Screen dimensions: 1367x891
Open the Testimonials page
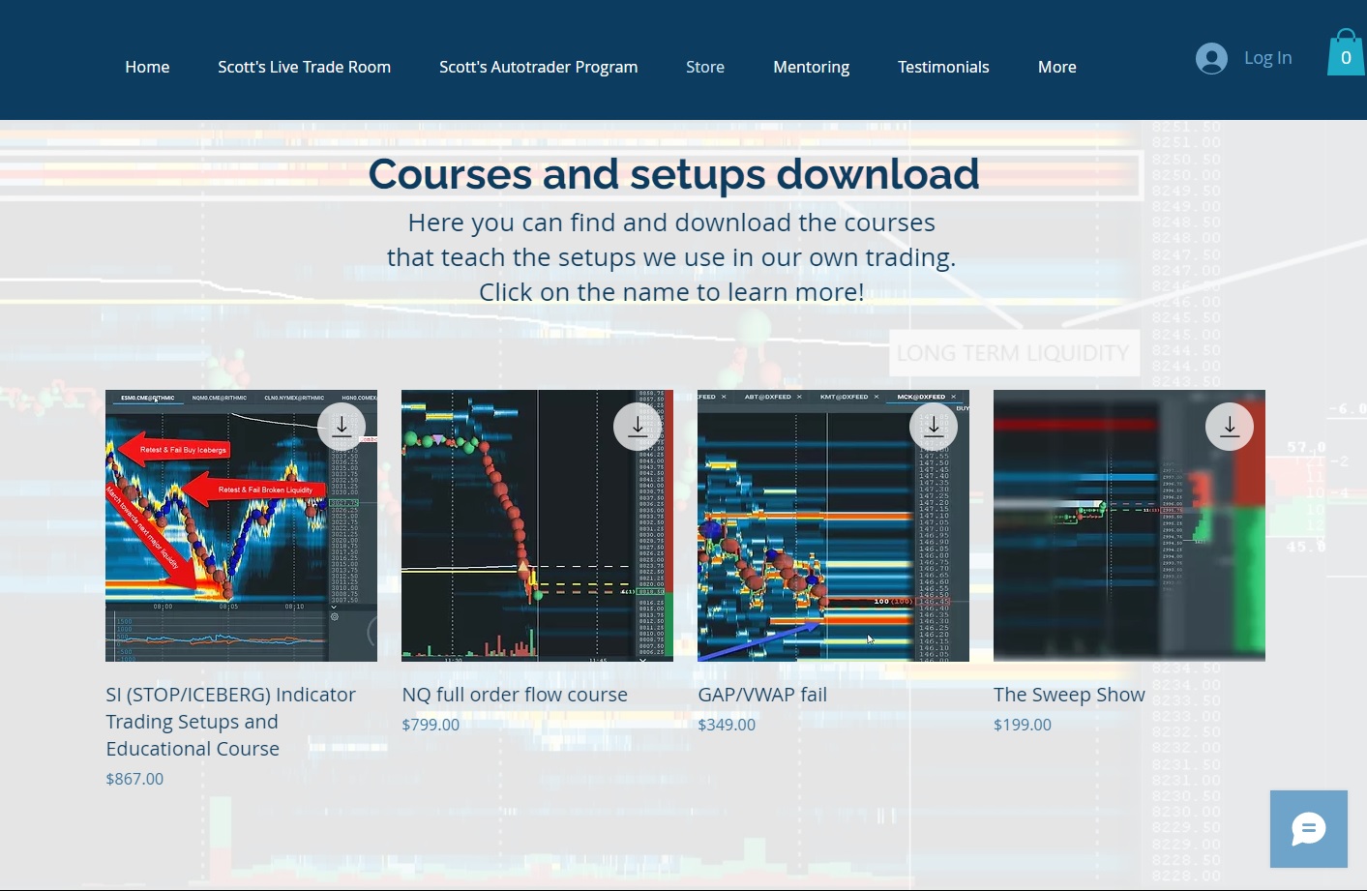click(x=943, y=67)
